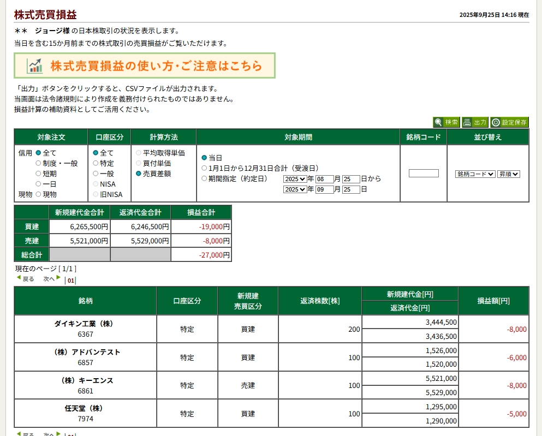Open the start year 2025 dropdown
The width and height of the screenshot is (542, 436).
pyautogui.click(x=295, y=179)
